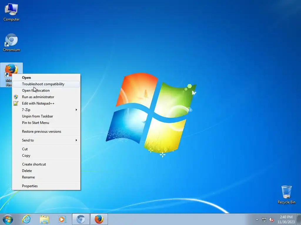Click the muted volume tray icon
This screenshot has height=225, width=301.
(271, 219)
